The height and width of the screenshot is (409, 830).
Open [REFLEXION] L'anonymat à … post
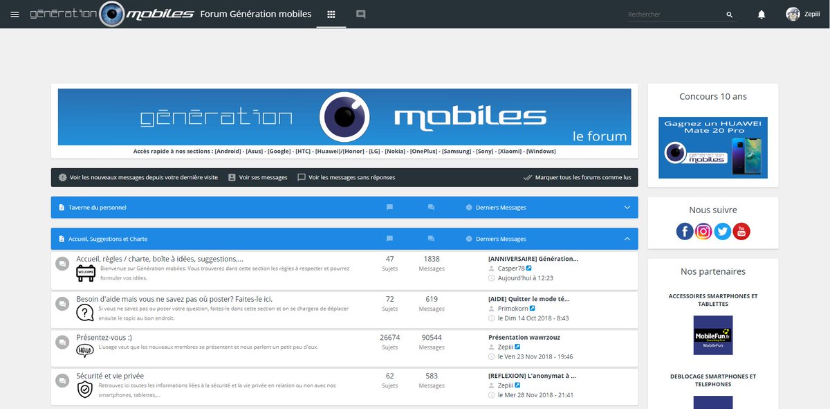pos(533,376)
